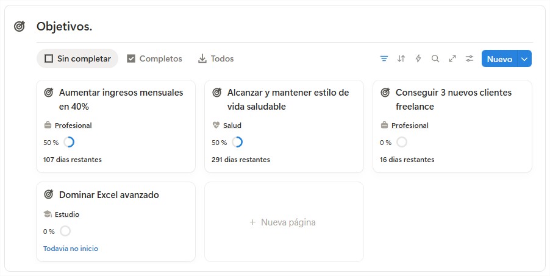This screenshot has height=276, width=550.
Task: Click empty progress ring on Conseguir clientes card
Action: pos(402,143)
